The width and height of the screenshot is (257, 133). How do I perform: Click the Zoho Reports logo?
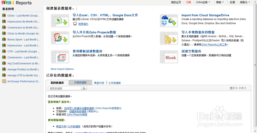click(16, 3)
